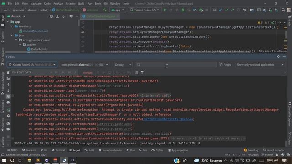Open the Refactor menu

[70, 4]
